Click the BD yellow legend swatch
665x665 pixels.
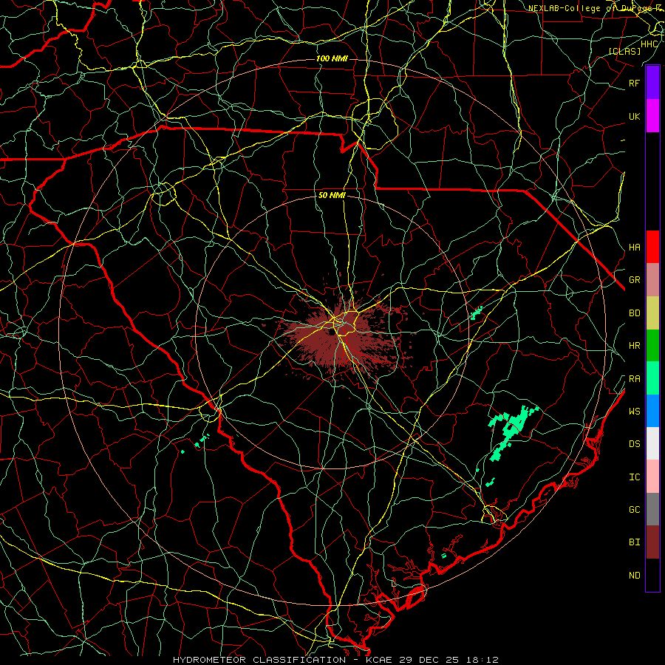652,313
